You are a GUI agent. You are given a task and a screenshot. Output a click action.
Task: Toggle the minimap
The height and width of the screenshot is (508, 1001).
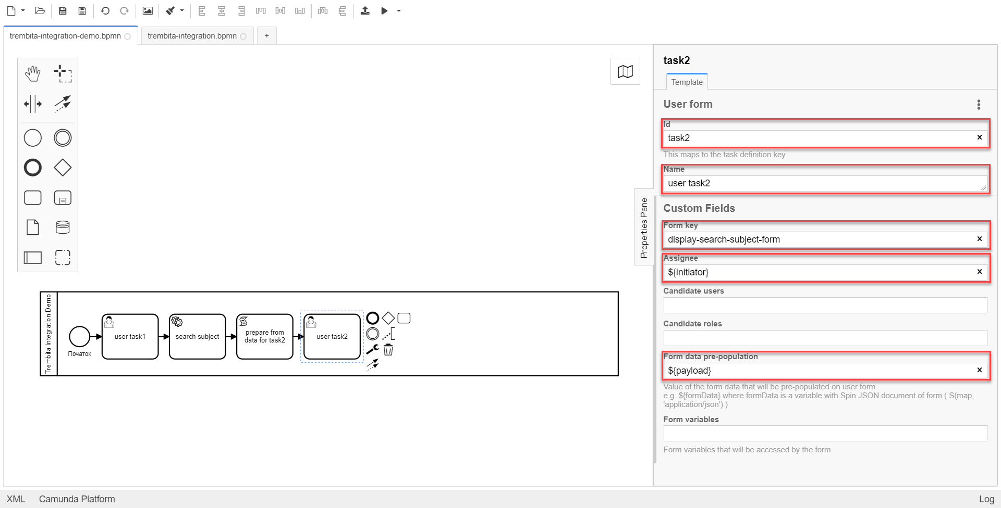pyautogui.click(x=625, y=72)
